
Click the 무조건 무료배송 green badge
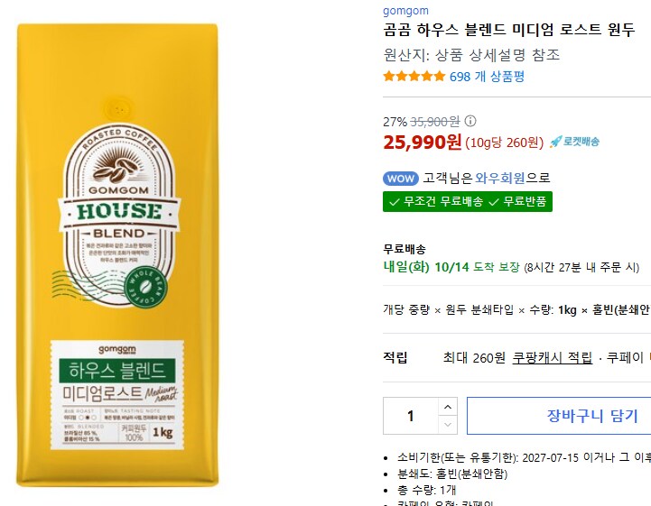click(x=432, y=201)
